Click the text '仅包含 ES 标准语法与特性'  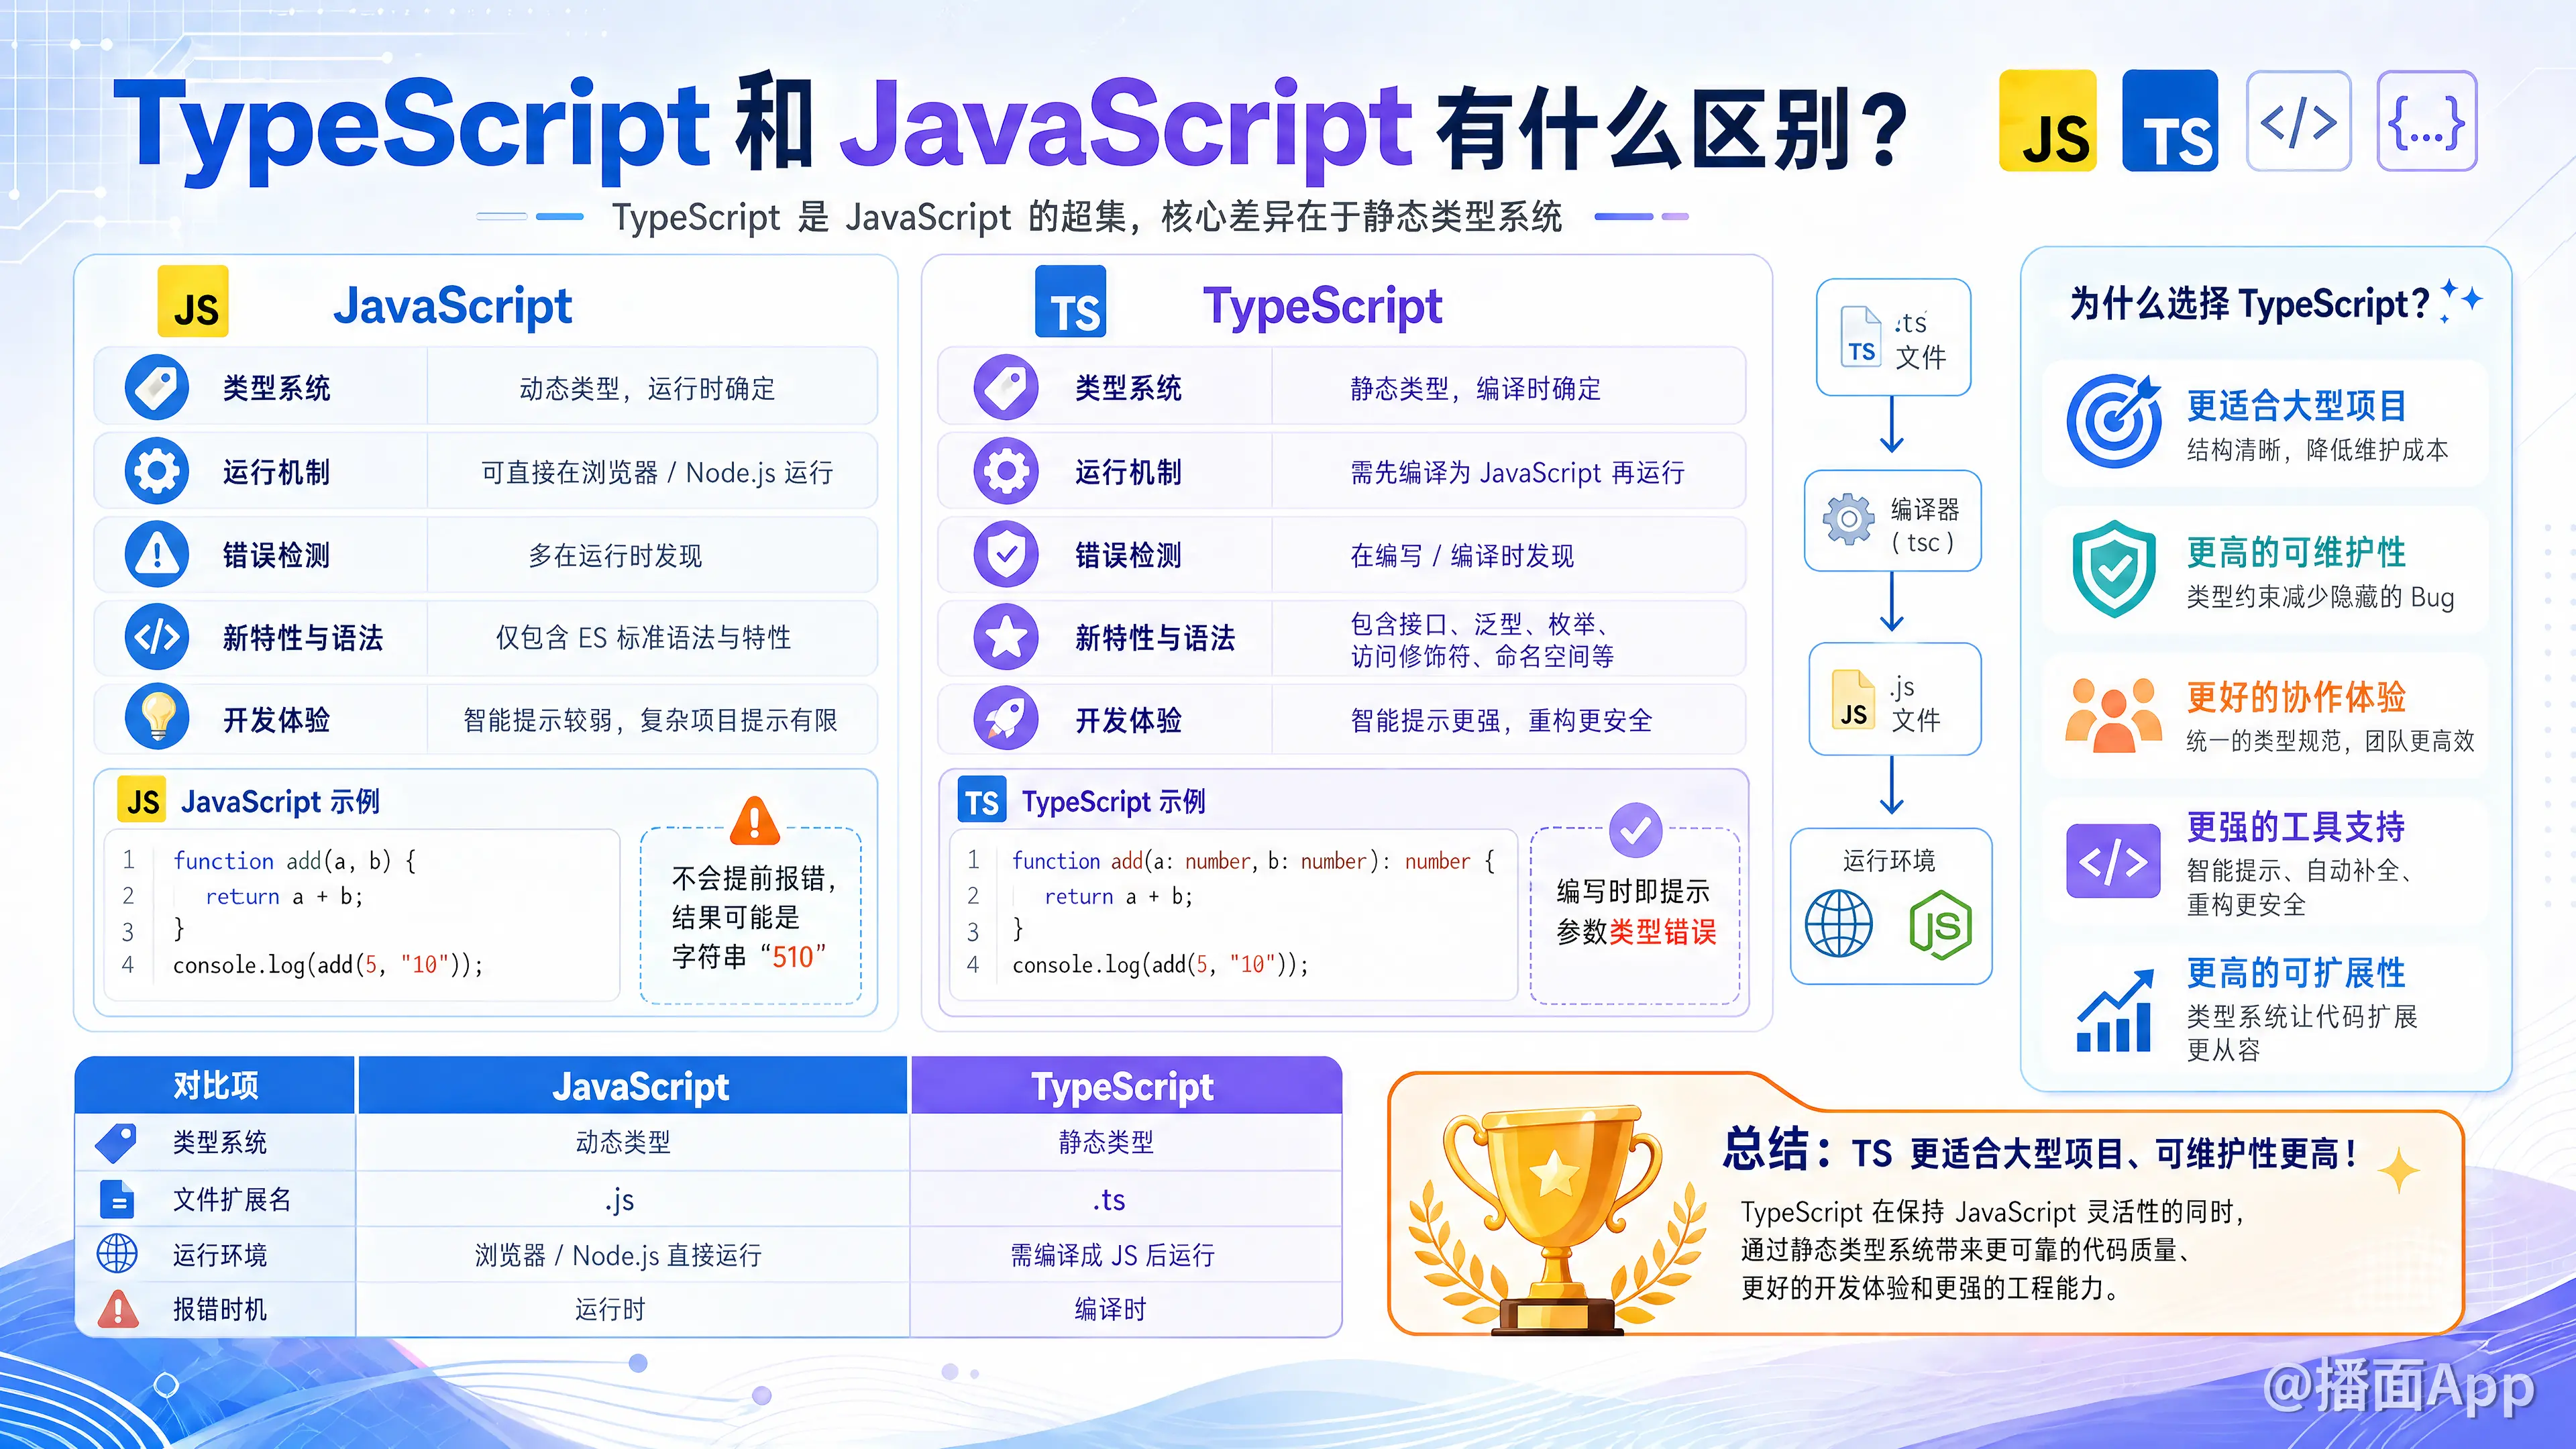tap(643, 637)
